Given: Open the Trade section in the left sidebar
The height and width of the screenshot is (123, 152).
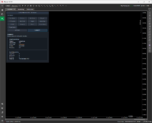Looking at the screenshot, I should 2,10.
